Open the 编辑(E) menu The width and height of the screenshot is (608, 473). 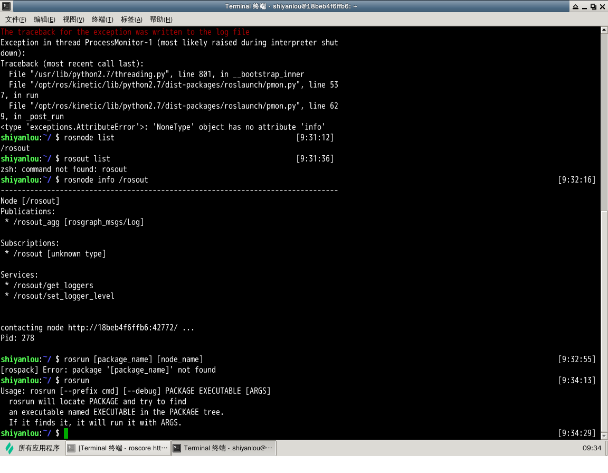coord(44,20)
